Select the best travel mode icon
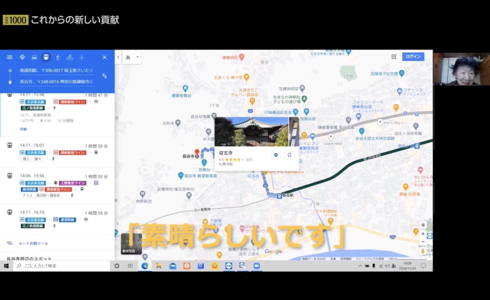The image size is (490, 300). (22, 57)
